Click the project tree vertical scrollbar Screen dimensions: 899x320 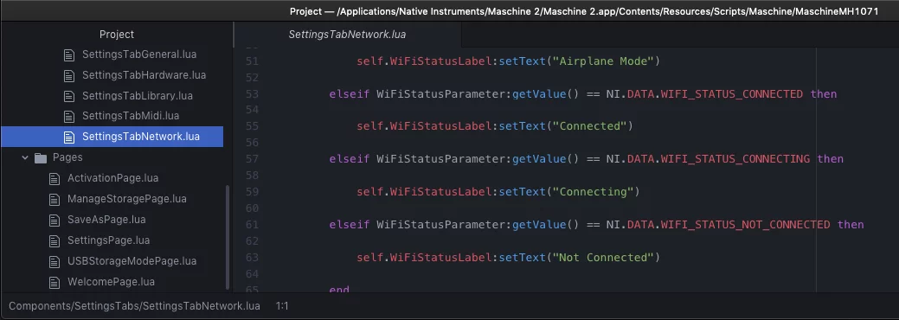(x=228, y=238)
